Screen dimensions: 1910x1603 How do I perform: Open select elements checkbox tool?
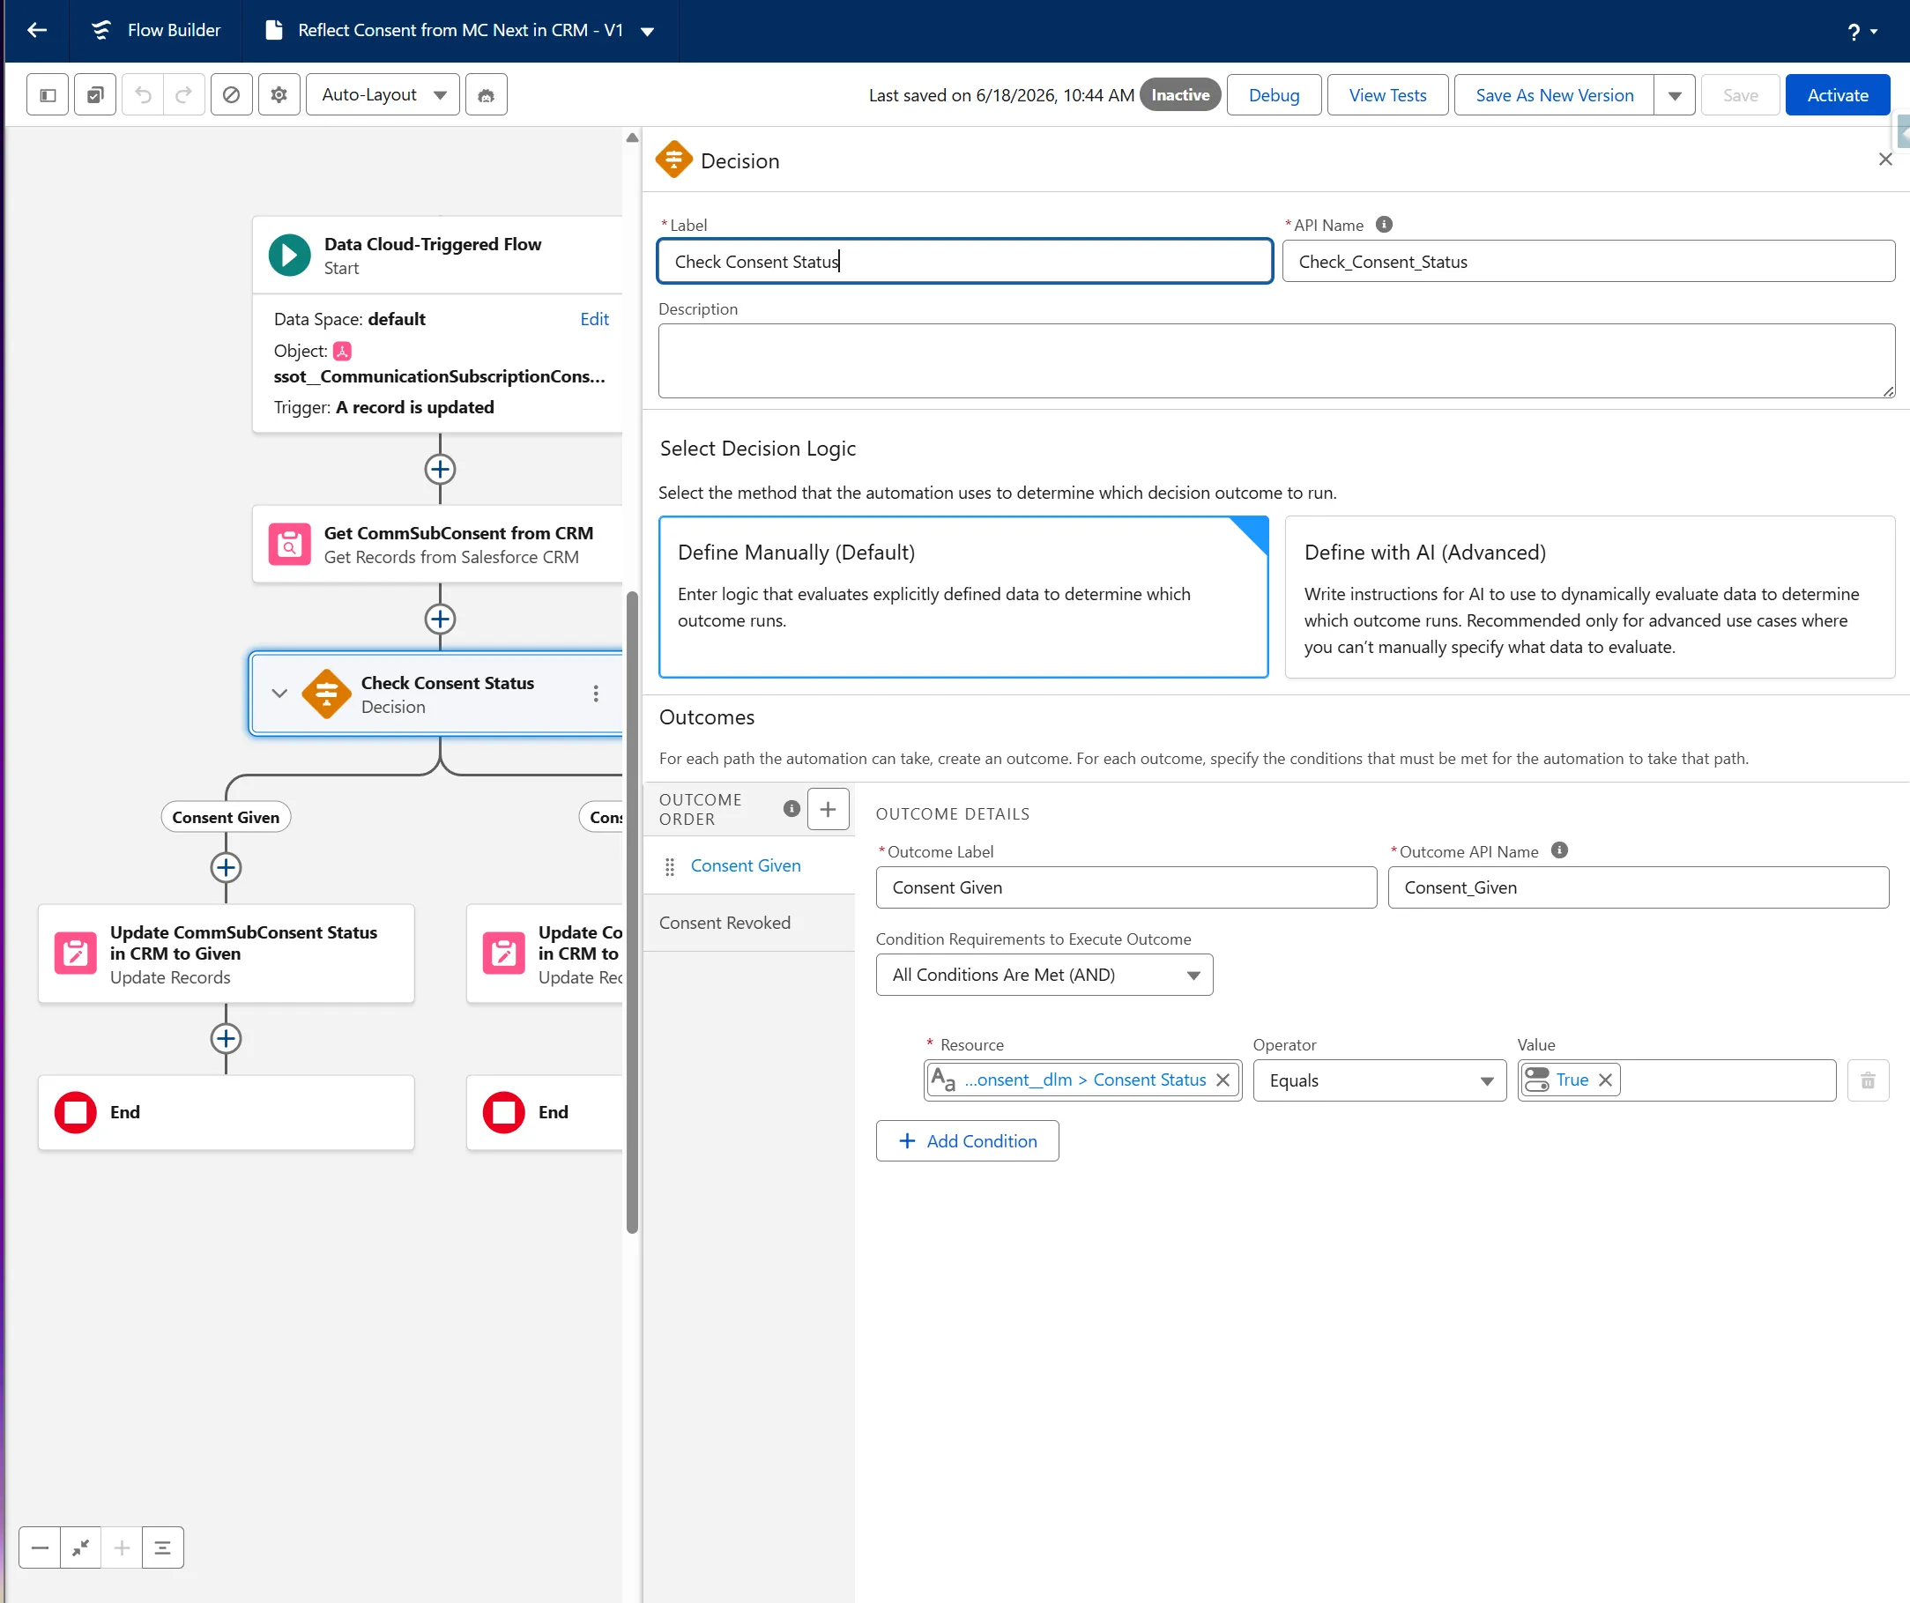click(x=95, y=94)
